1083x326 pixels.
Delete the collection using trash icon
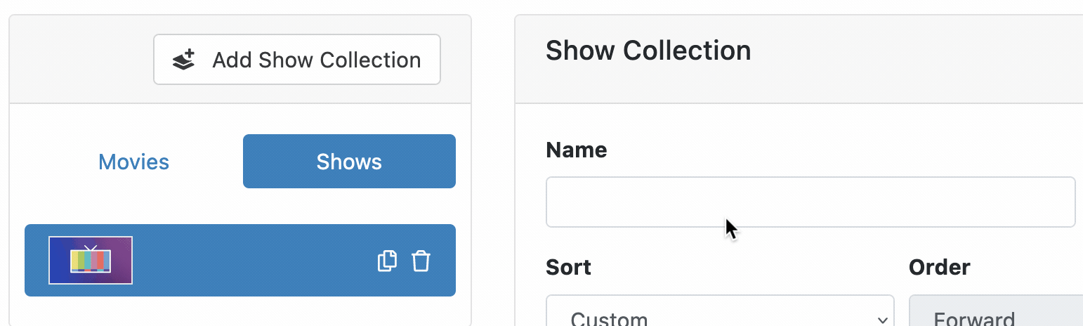click(x=421, y=261)
